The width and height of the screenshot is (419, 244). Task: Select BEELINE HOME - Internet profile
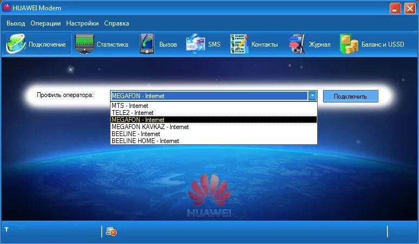(214, 141)
